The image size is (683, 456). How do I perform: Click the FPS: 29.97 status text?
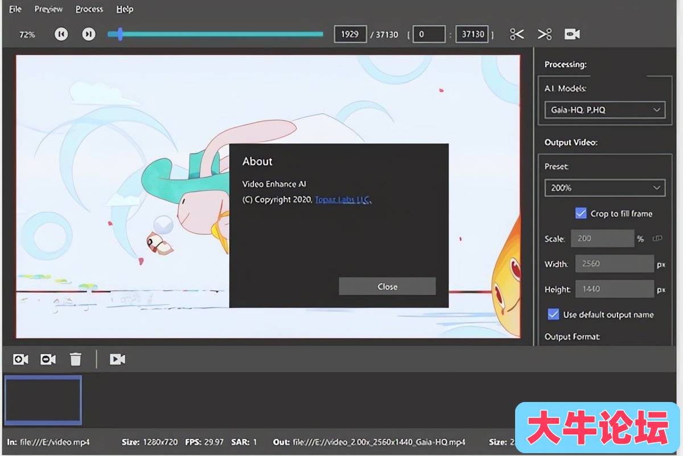coord(204,442)
